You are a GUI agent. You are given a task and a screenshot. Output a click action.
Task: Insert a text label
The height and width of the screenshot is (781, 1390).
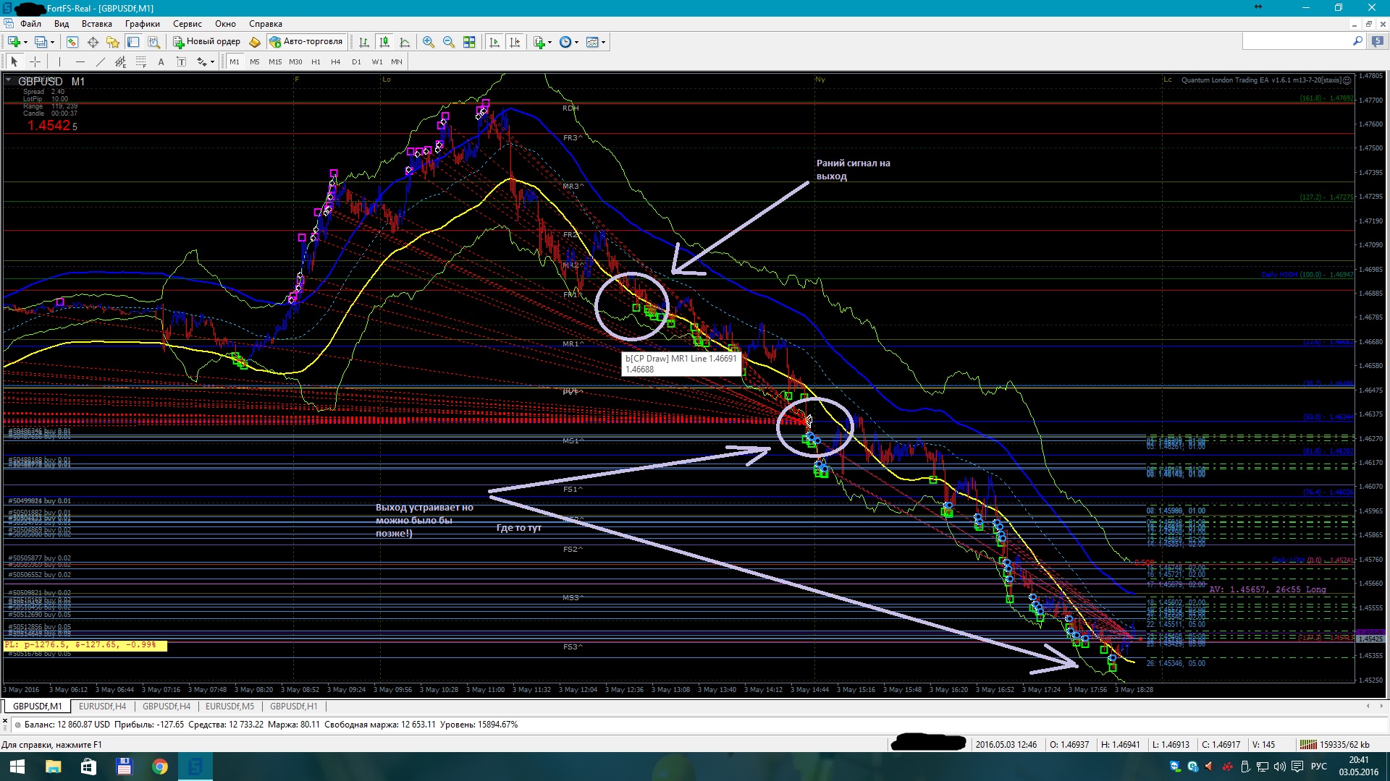(181, 62)
